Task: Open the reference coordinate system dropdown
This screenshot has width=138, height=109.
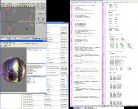Action: point(31,4)
